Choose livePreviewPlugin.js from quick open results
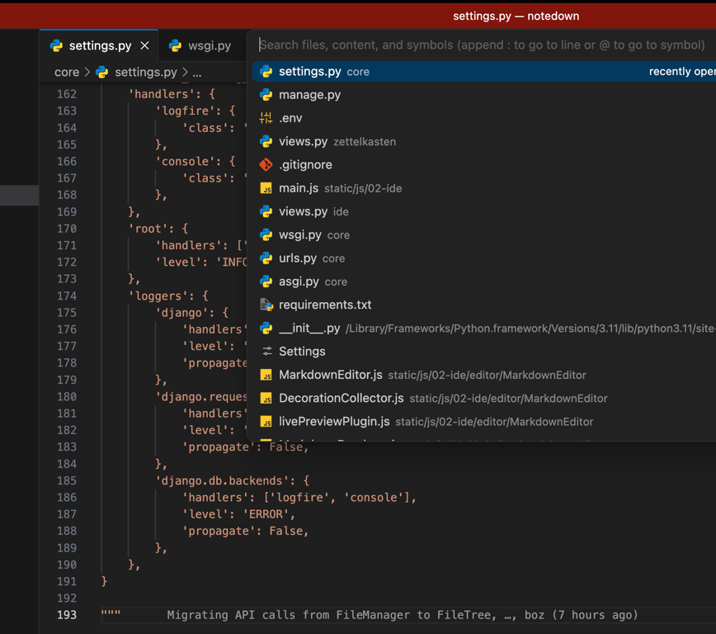 [334, 422]
